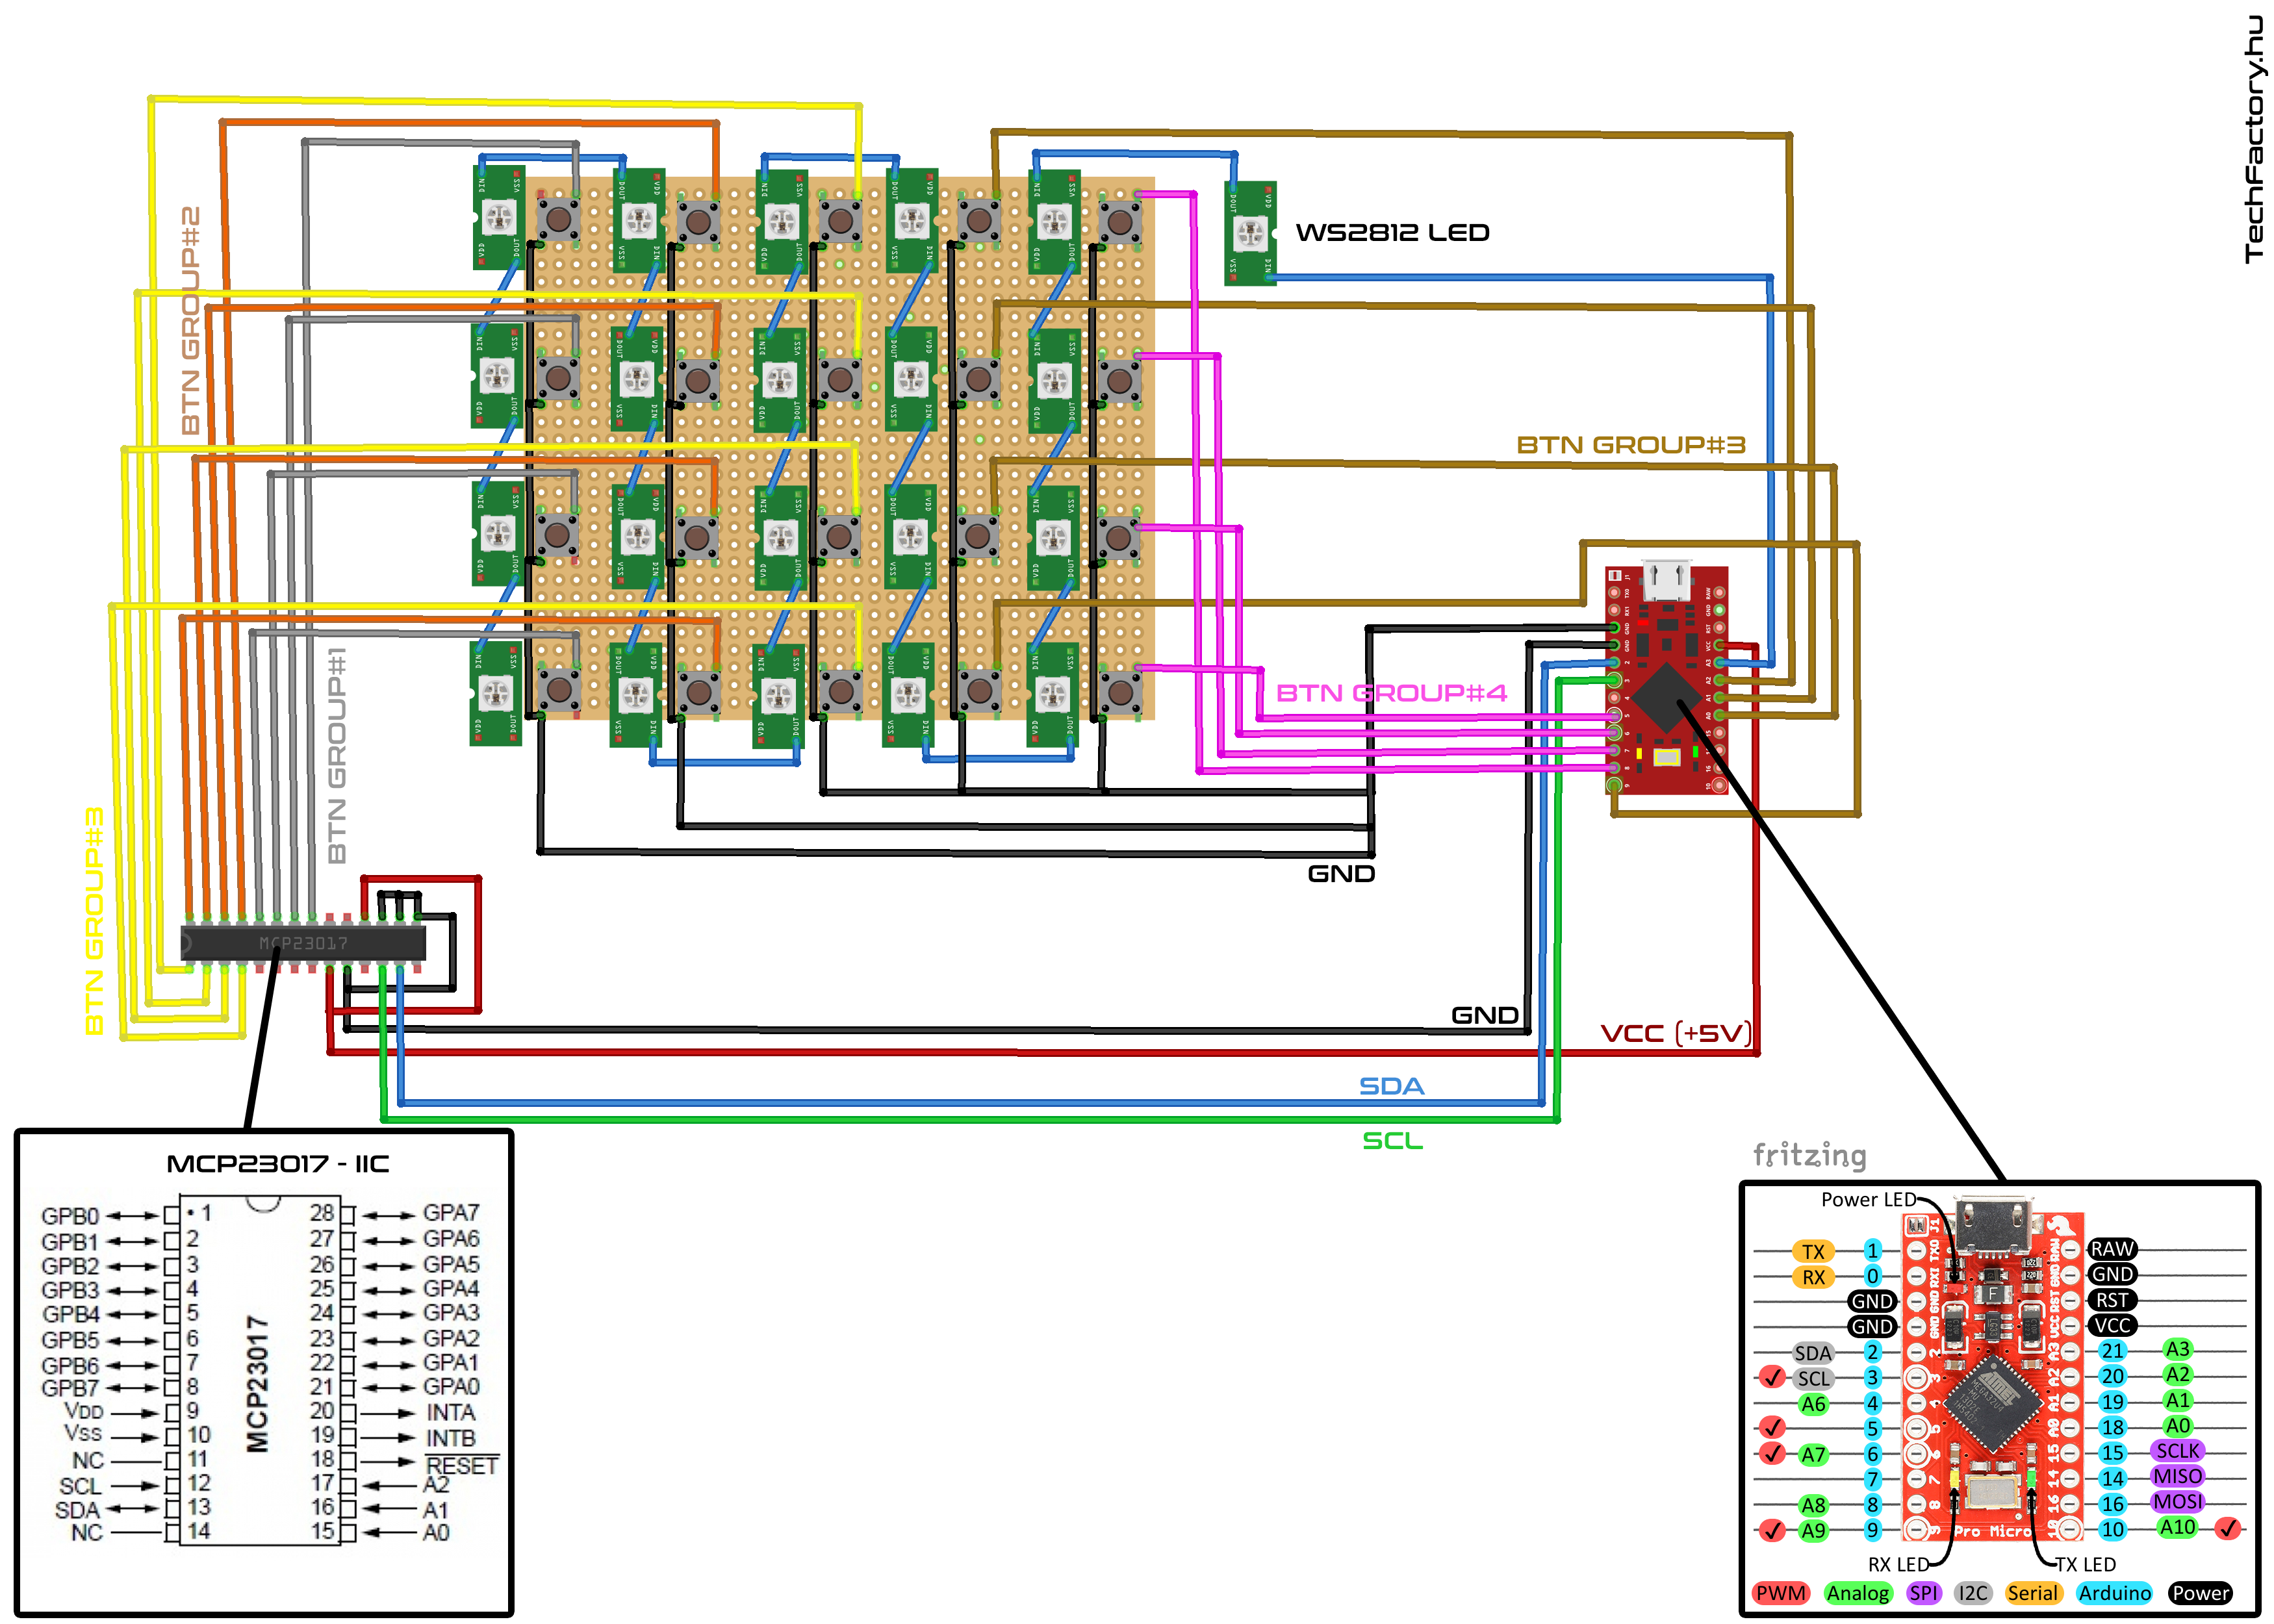Click the purple SCLK pin badge

[x=2177, y=1451]
